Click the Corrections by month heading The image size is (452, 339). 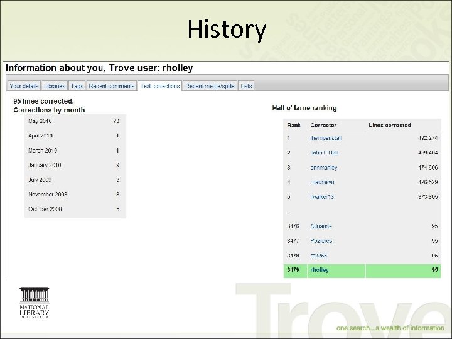coord(49,110)
